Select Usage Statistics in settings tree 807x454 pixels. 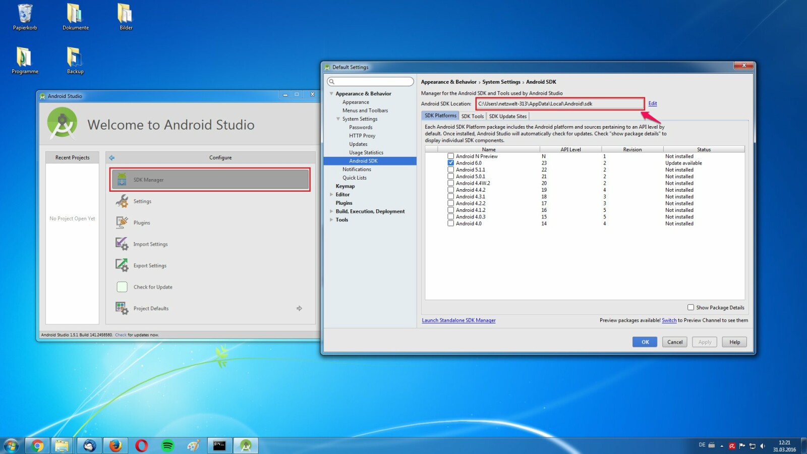[366, 153]
